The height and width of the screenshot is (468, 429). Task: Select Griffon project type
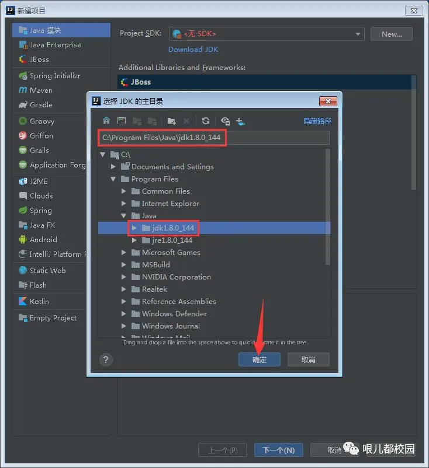[50, 136]
